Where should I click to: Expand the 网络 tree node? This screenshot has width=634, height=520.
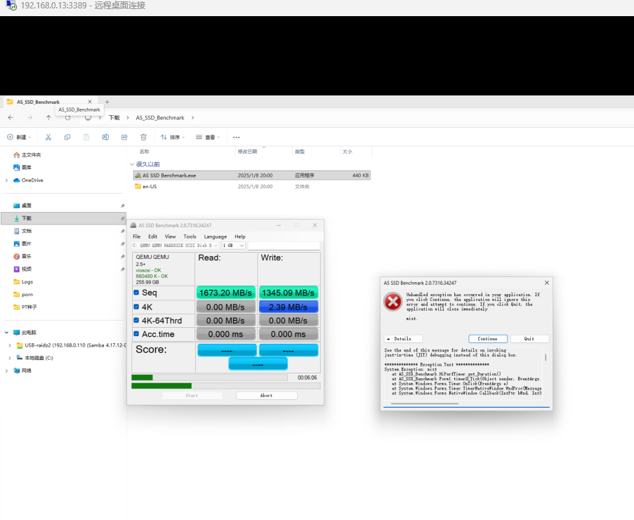point(6,371)
